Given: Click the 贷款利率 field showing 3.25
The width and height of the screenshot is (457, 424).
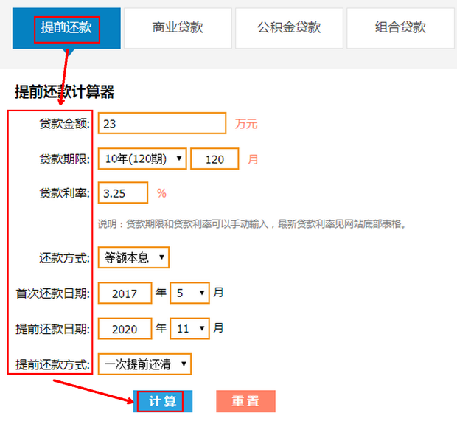Looking at the screenshot, I should click(122, 193).
